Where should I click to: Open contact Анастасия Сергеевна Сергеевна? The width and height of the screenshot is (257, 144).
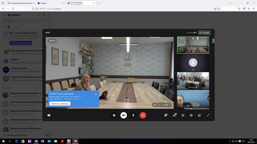(22, 104)
